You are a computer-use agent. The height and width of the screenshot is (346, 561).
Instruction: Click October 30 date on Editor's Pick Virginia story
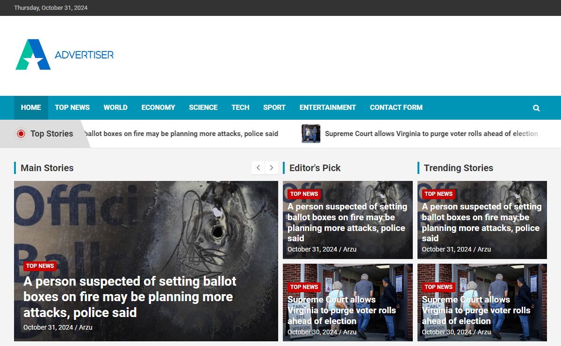(312, 332)
